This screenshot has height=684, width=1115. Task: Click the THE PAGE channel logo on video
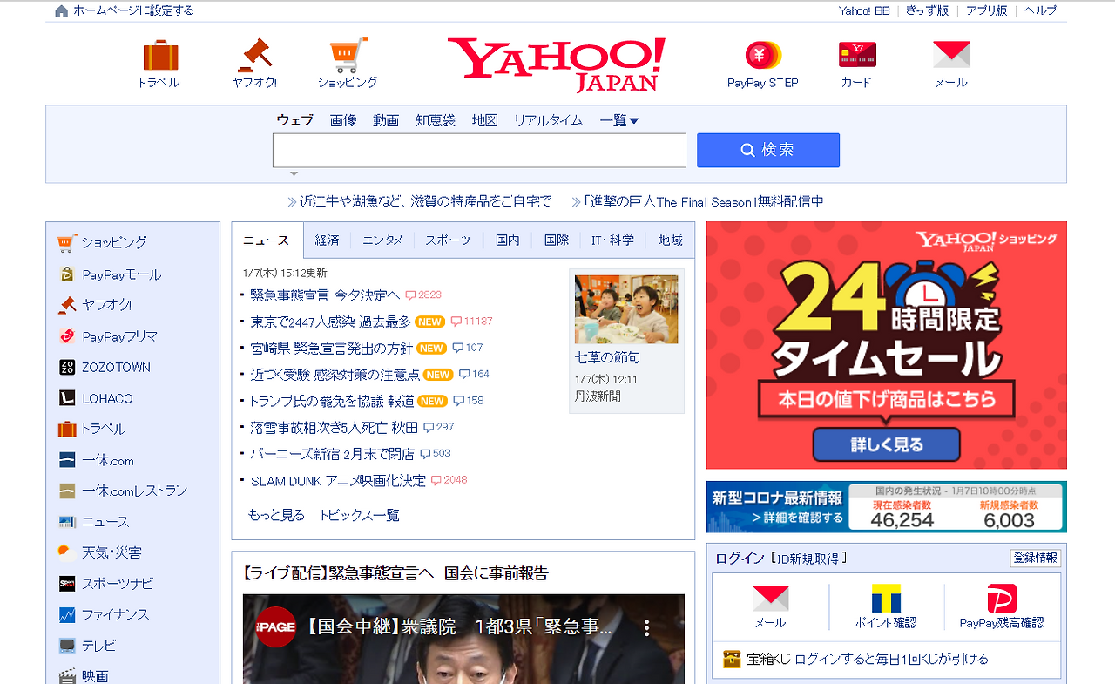tap(275, 627)
